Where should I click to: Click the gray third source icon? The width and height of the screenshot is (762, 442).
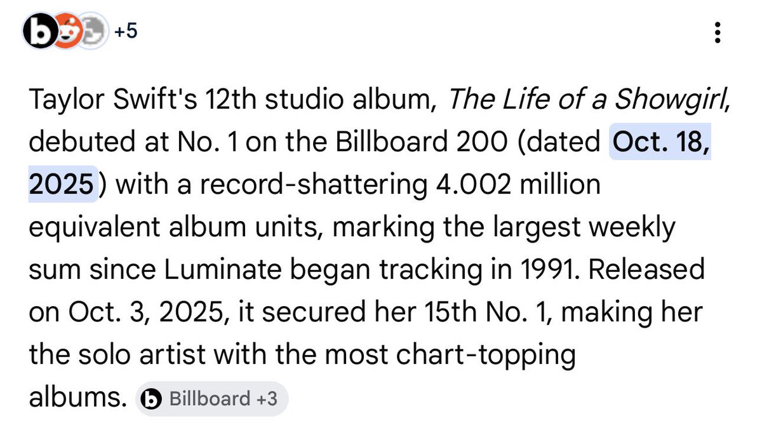tap(93, 30)
